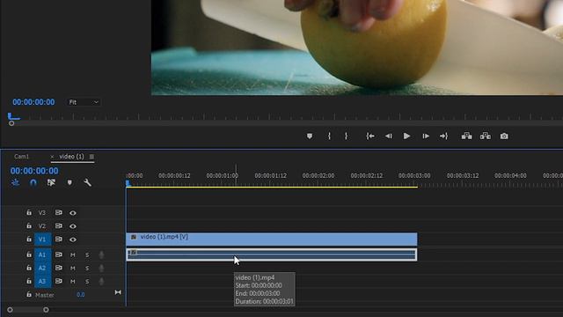Open the video (1) panel menu
The image size is (563, 317).
point(91,157)
